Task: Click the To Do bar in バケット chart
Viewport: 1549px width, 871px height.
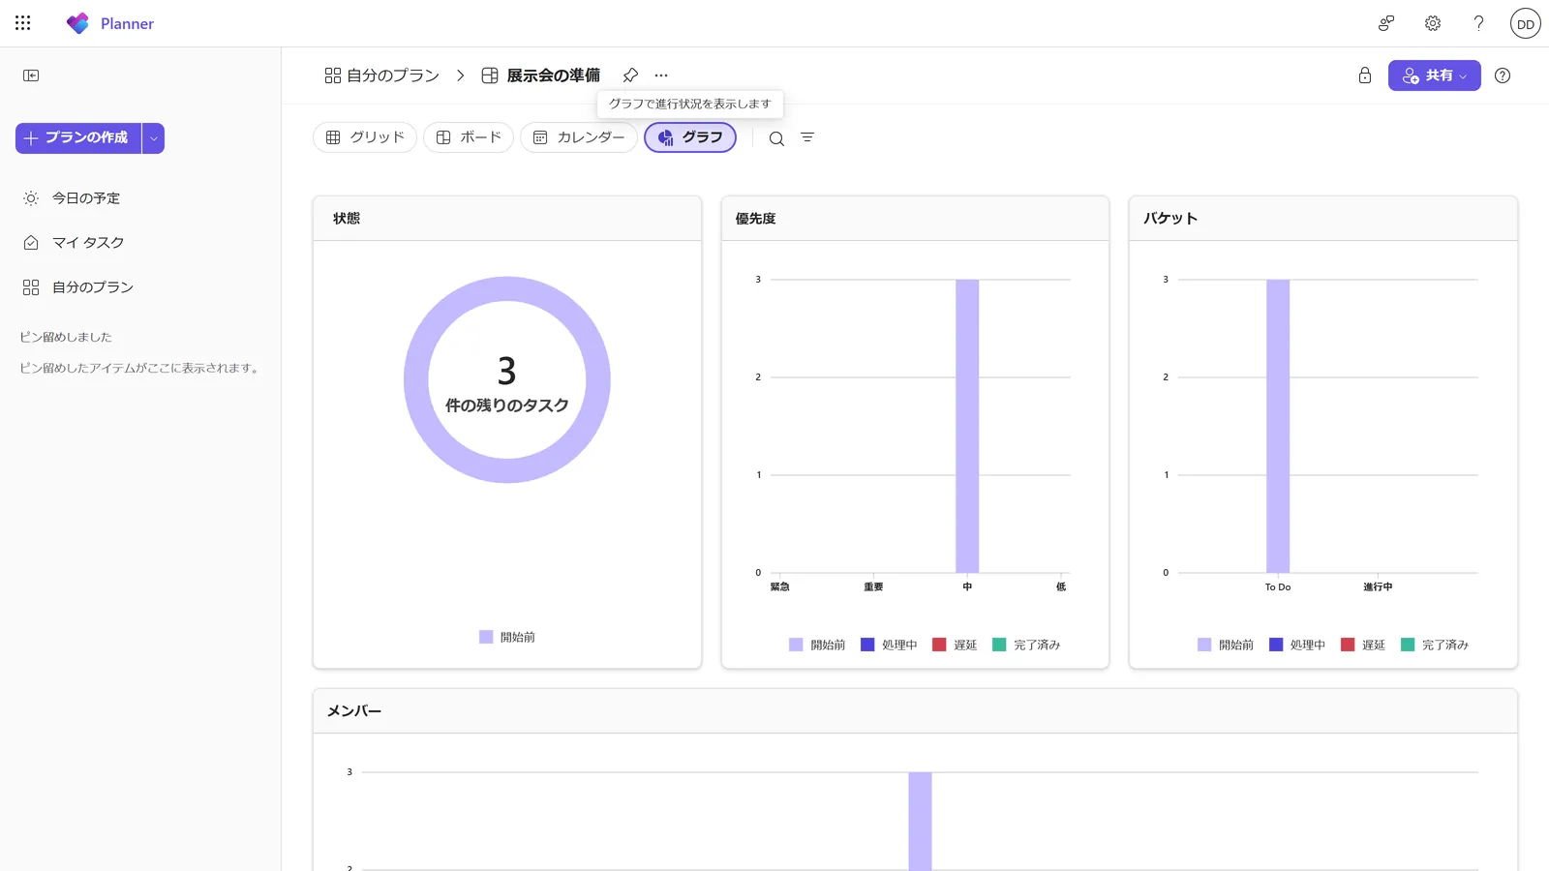Action: pos(1278,426)
